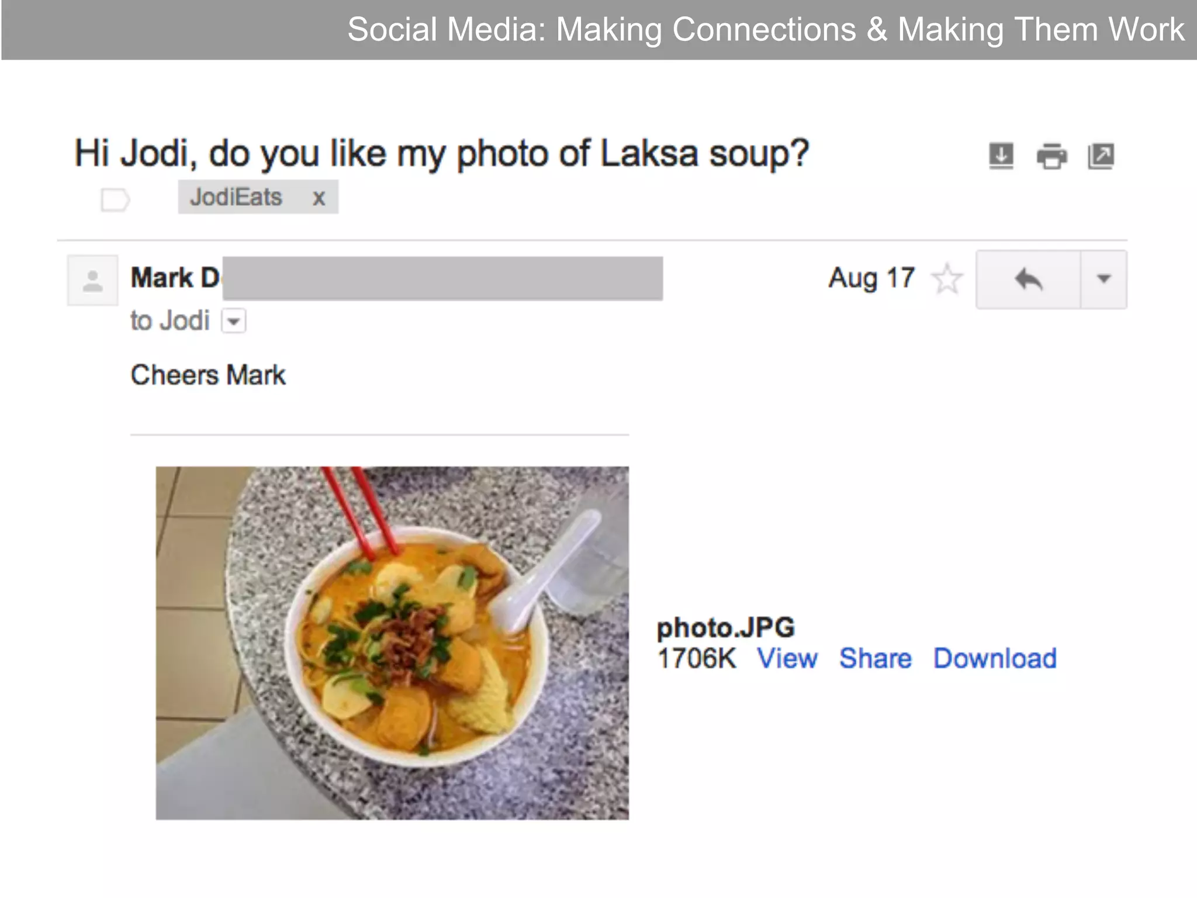Click sender name Mark D
Screen dimensions: 1197x898
click(175, 278)
